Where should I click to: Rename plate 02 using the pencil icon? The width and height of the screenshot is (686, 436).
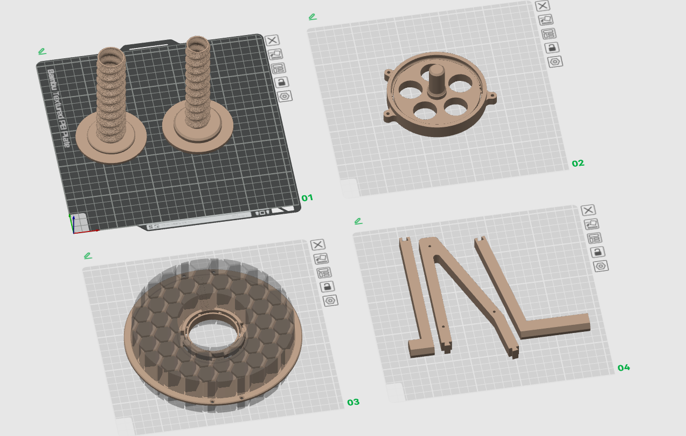click(313, 17)
